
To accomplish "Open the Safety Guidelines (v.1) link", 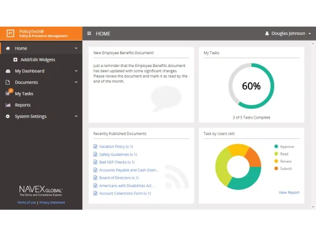I will tap(118, 154).
